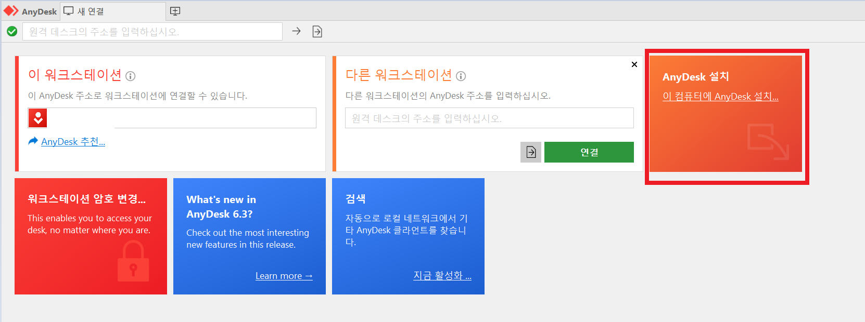The image size is (865, 322).
Task: Click text '다른 워크스테이션의 AnyDesk 주소를 입력하십시오.'
Action: 448,96
